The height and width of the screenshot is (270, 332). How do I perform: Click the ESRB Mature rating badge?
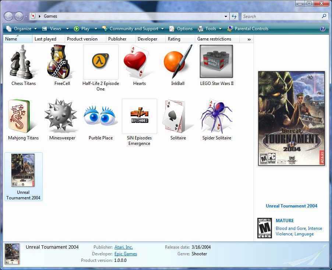tap(264, 228)
